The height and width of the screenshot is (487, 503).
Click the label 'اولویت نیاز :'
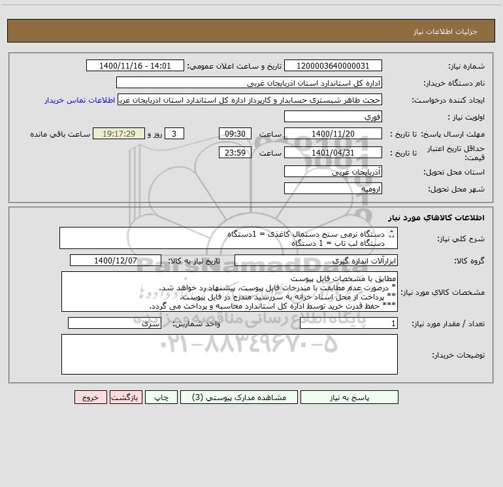466,118
